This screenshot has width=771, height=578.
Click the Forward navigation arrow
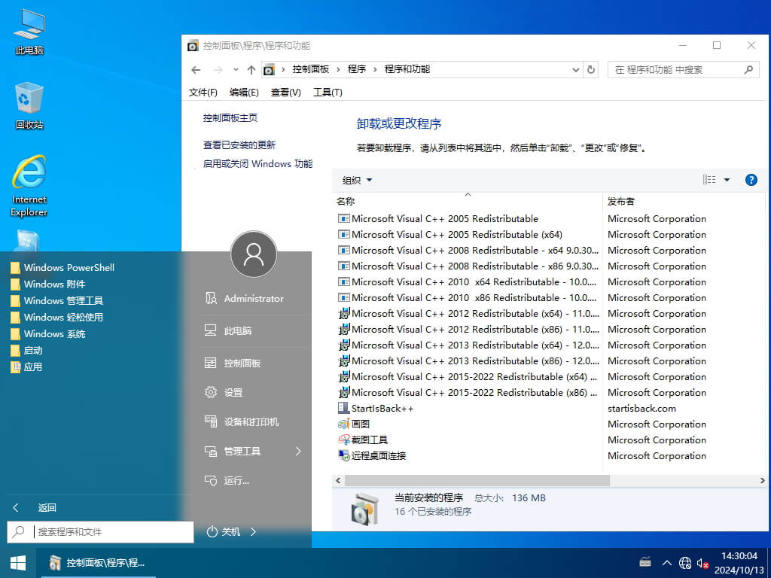218,70
